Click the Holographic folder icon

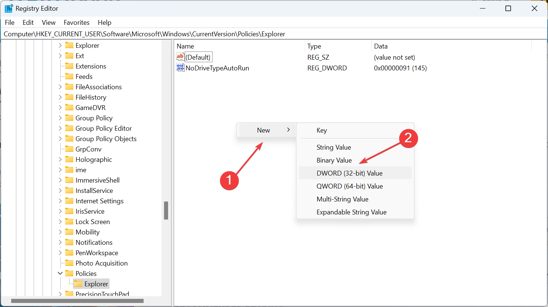69,159
